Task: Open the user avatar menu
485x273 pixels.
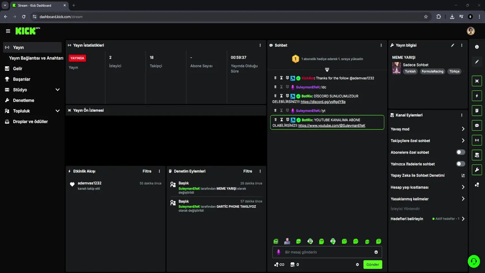Action: pos(471,31)
